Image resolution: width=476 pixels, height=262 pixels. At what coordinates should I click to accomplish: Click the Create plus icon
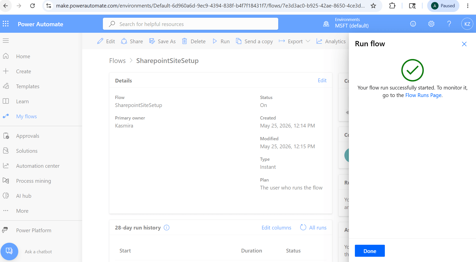[x=6, y=71]
